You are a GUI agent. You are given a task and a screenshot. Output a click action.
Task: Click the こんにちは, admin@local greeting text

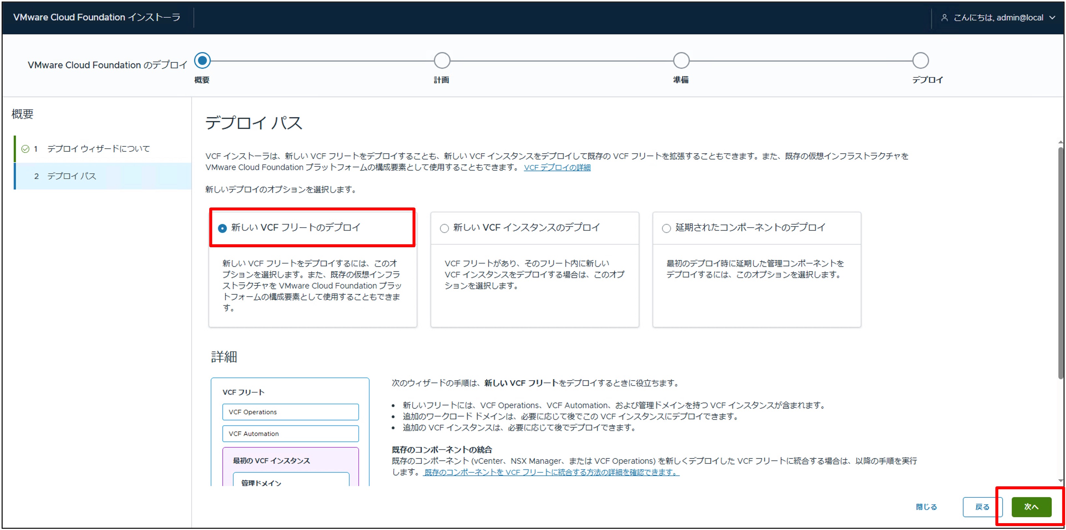[x=998, y=18]
